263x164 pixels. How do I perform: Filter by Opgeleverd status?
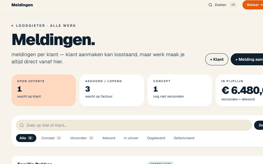tap(156, 138)
